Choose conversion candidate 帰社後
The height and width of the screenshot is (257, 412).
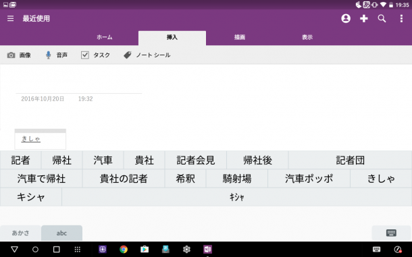click(257, 160)
